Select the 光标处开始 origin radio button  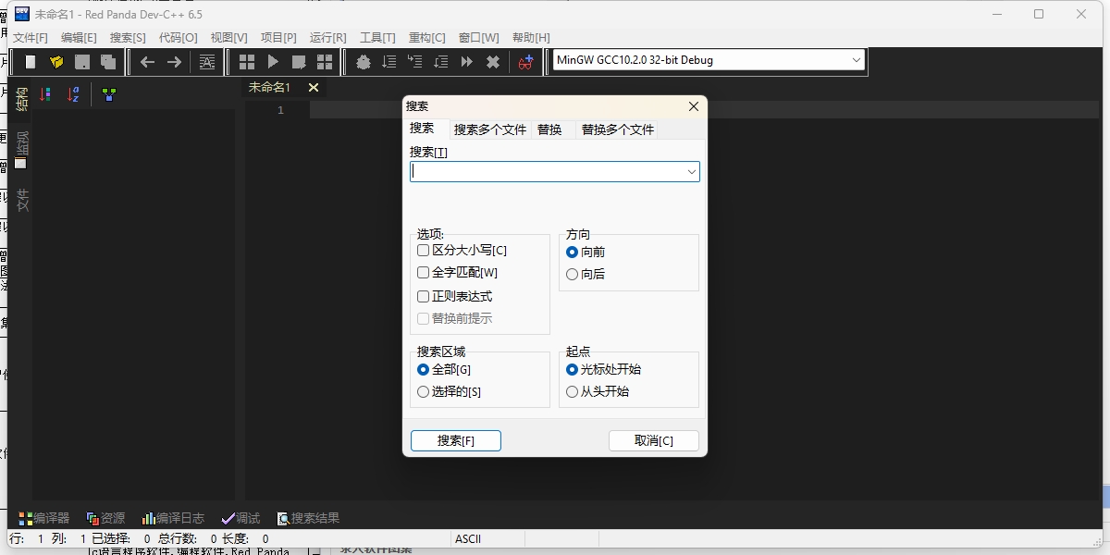pos(572,369)
